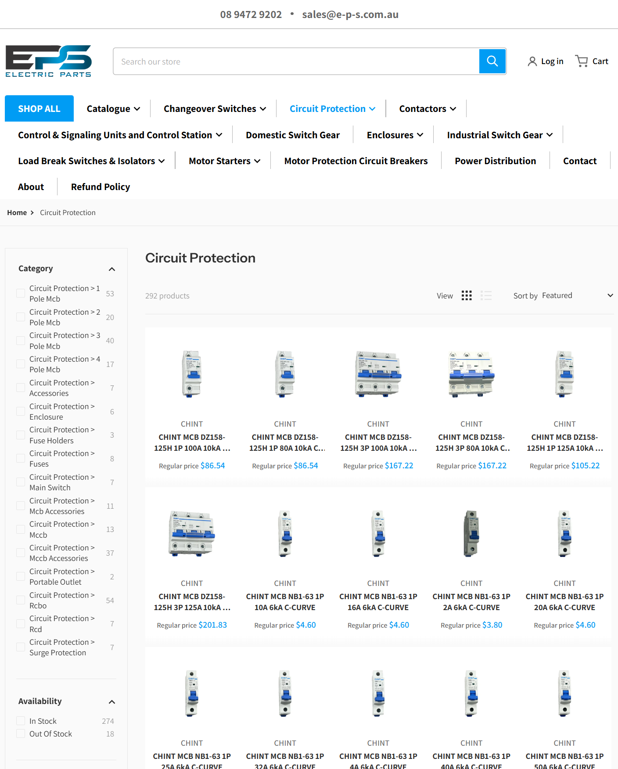Expand the Catalogue menu
The width and height of the screenshot is (618, 769).
[113, 108]
